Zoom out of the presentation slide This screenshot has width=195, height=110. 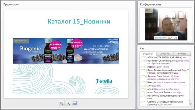(x=68, y=103)
